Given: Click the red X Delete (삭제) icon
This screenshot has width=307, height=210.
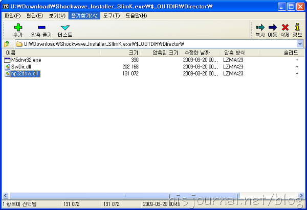Looking at the screenshot, I should point(285,28).
